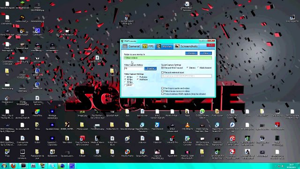300x169 pixels.
Task: Click the Sony Vegas Pro desktop icon
Action: tap(292, 18)
